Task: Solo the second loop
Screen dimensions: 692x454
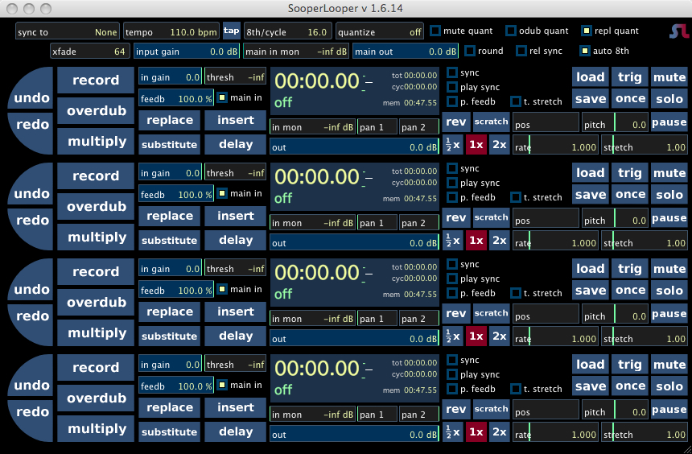Action: click(669, 195)
